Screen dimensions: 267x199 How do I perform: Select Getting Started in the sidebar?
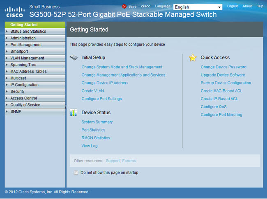35,25
